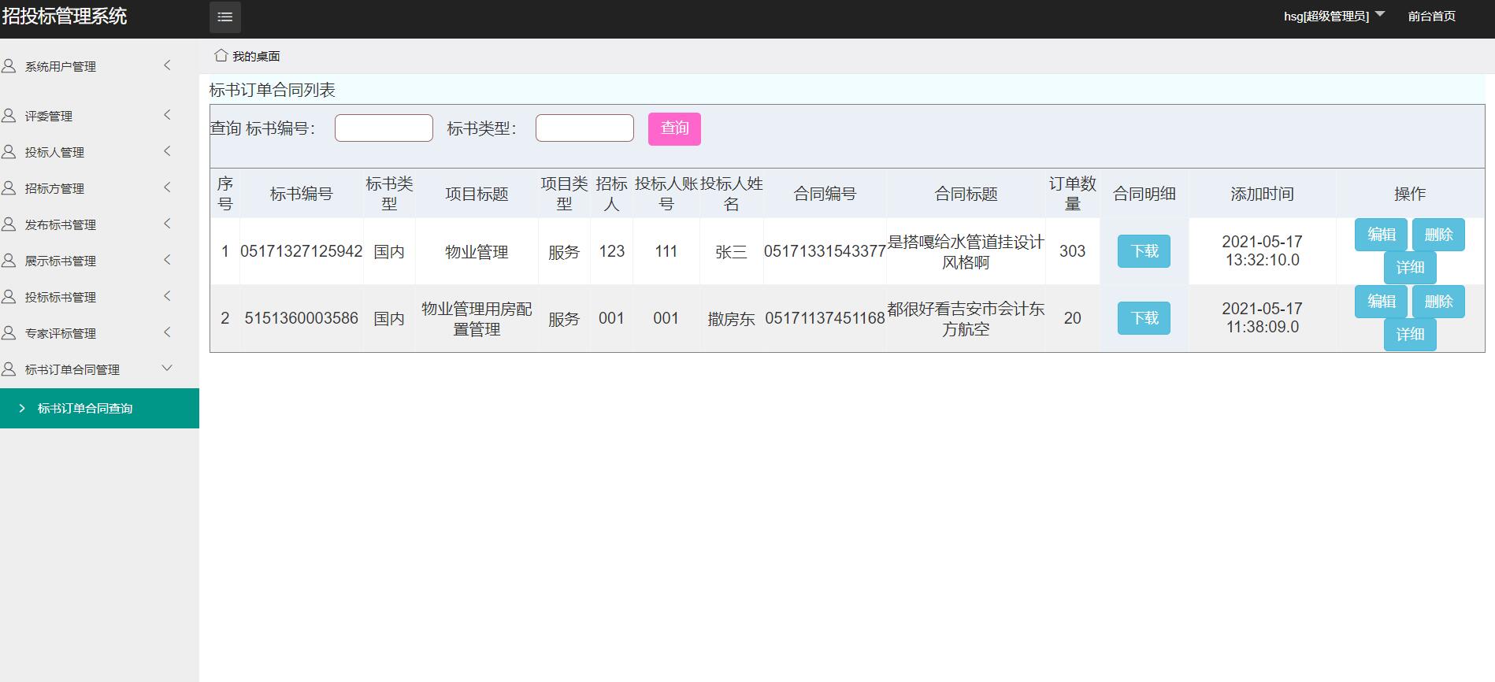Image resolution: width=1495 pixels, height=682 pixels.
Task: Click user icon next to 招标方管理
Action: point(9,188)
